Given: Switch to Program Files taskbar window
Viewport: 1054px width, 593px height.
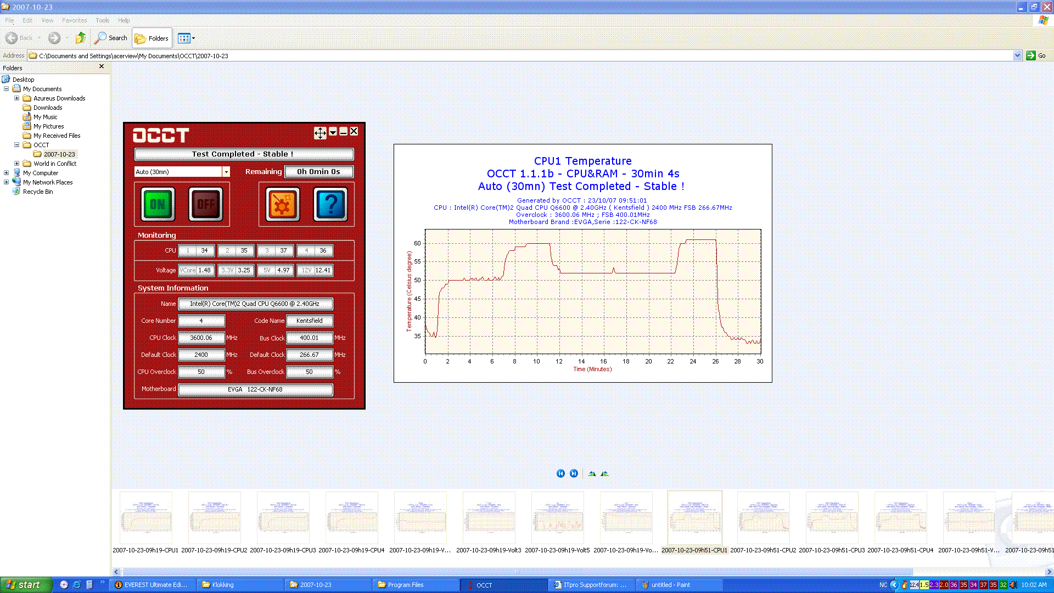Looking at the screenshot, I should point(415,585).
